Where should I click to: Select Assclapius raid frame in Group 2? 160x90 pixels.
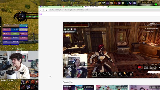[x=15, y=26]
